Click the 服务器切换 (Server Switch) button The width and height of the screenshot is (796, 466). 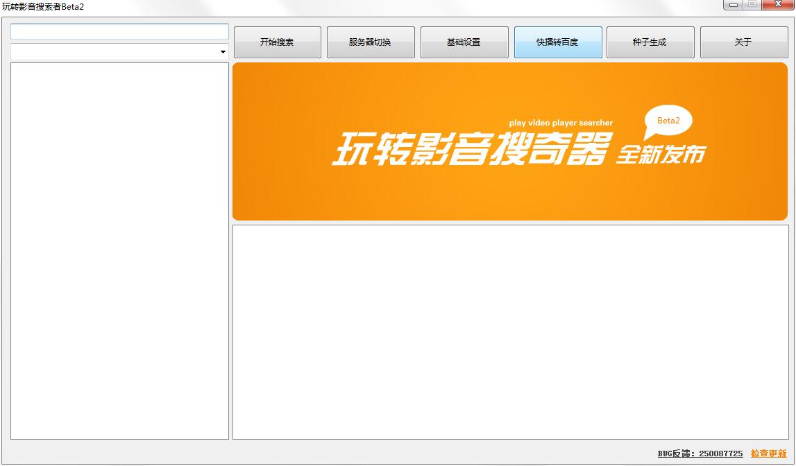pyautogui.click(x=371, y=42)
